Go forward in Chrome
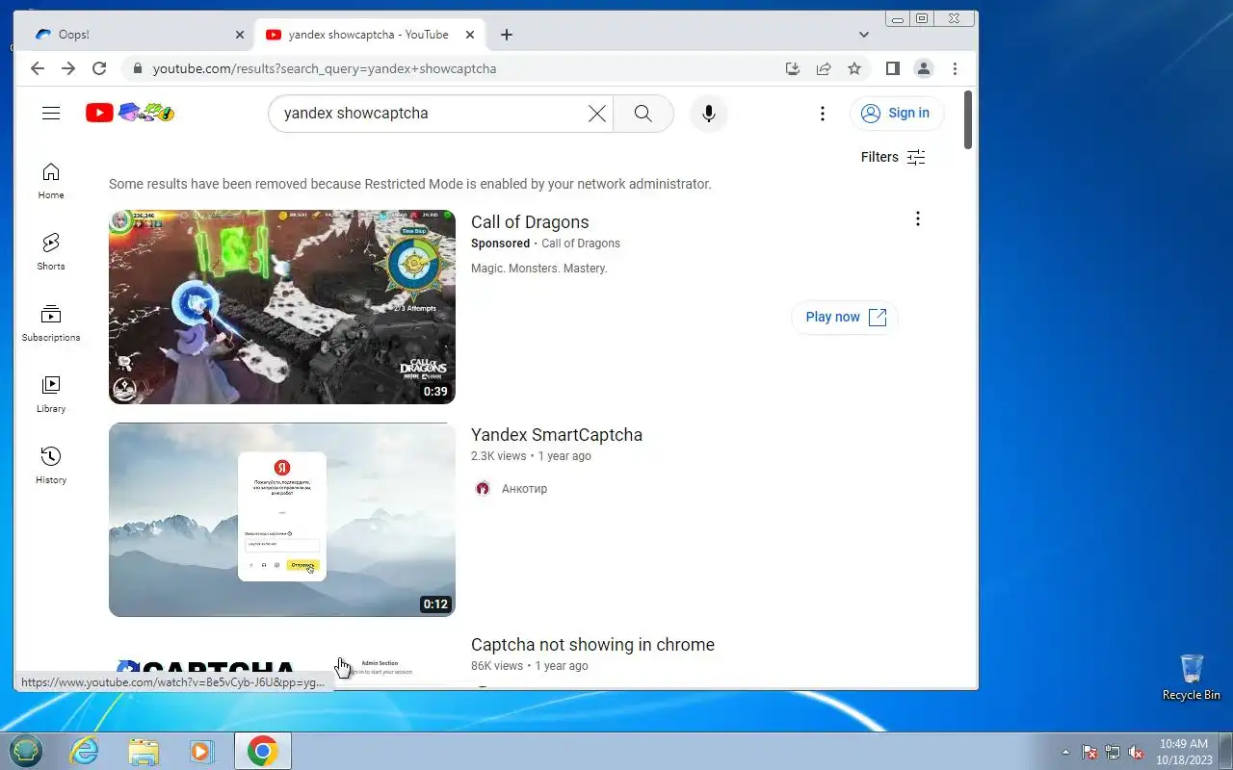Screen dimensions: 1233x770 pyautogui.click(x=68, y=68)
